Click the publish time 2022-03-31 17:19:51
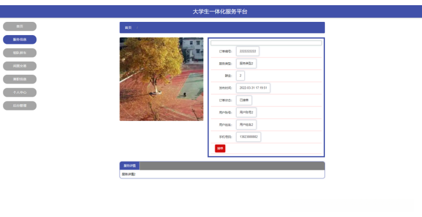This screenshot has height=217, width=422. (x=253, y=88)
